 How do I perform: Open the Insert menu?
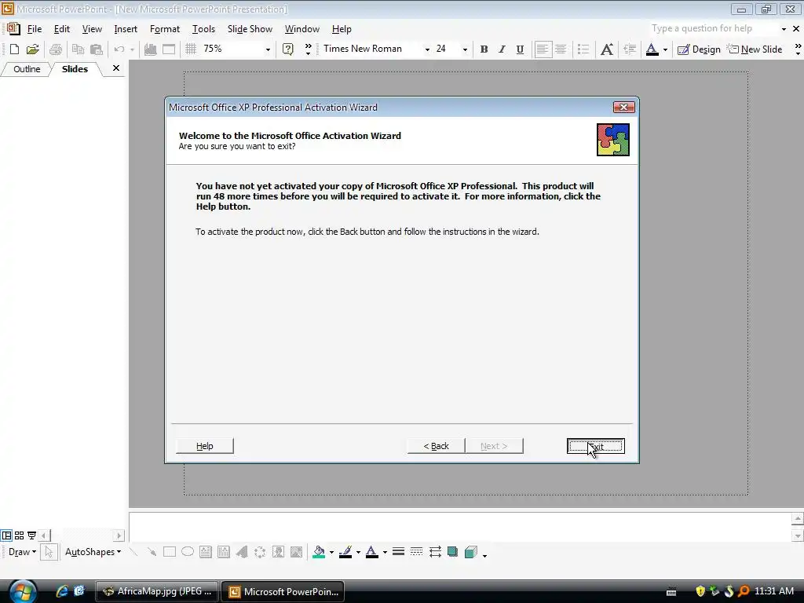point(126,29)
